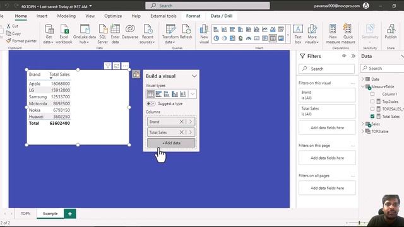
Task: Open the Brand is (All) filter card
Action: 327,95
